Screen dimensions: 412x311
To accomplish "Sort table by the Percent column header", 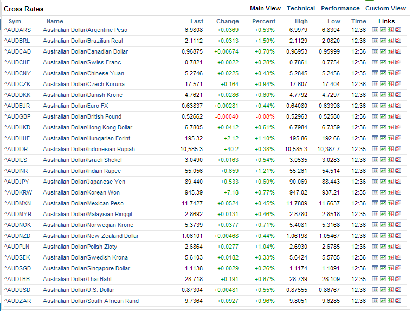I will tap(263, 21).
